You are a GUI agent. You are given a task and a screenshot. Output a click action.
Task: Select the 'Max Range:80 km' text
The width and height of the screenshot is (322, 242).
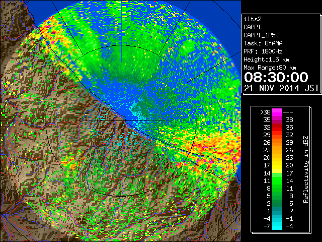click(270, 68)
